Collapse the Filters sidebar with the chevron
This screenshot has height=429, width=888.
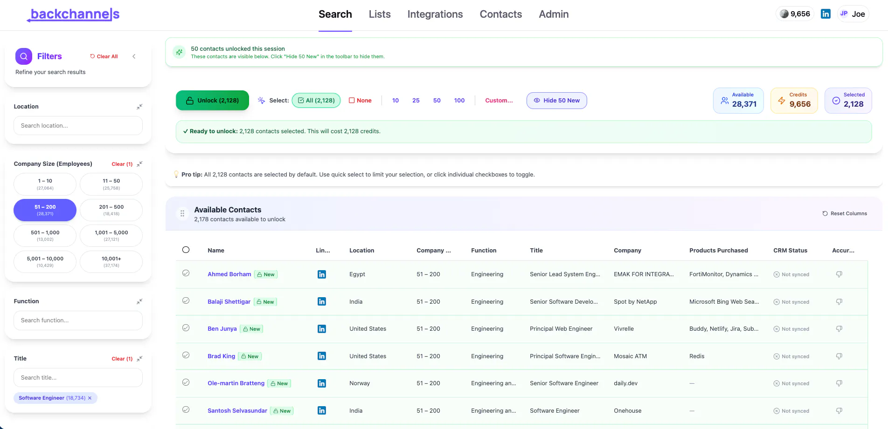134,56
